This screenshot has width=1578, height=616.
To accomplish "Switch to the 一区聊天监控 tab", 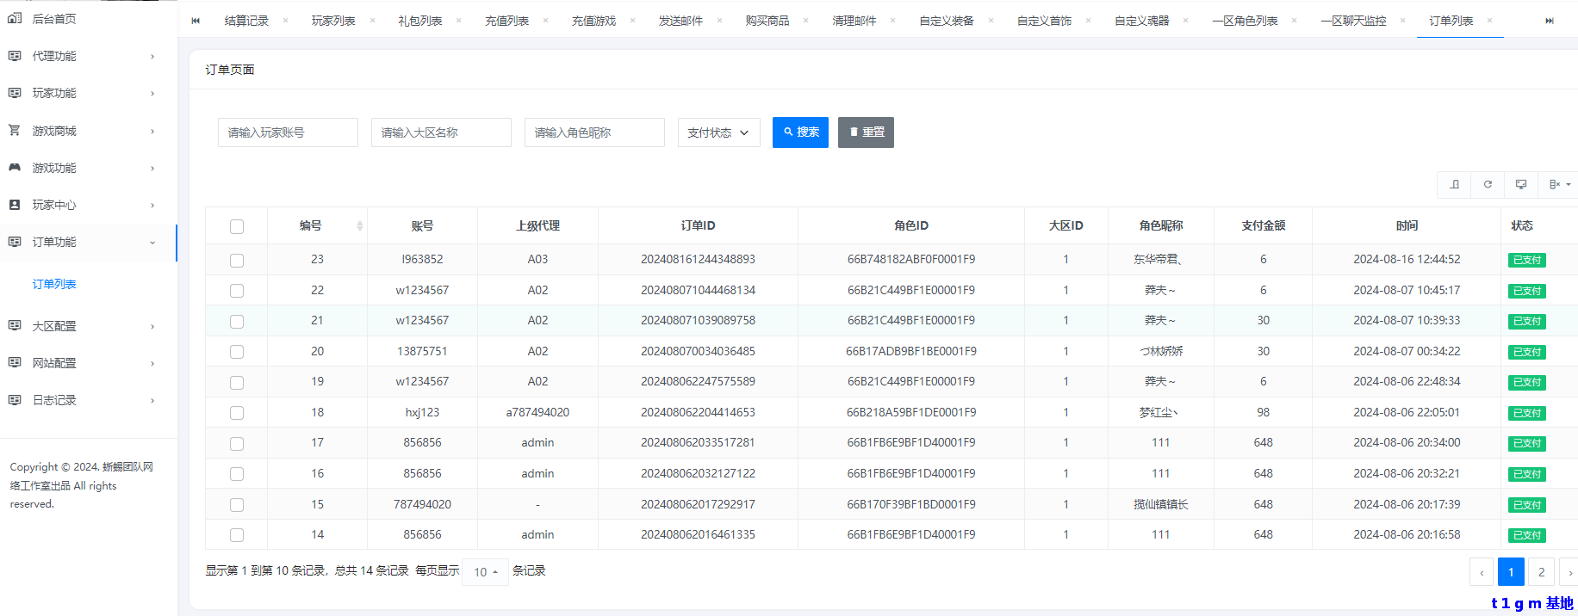I will tap(1353, 21).
